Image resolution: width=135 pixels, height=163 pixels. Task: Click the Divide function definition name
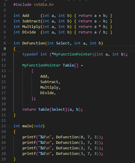[x=29, y=32]
